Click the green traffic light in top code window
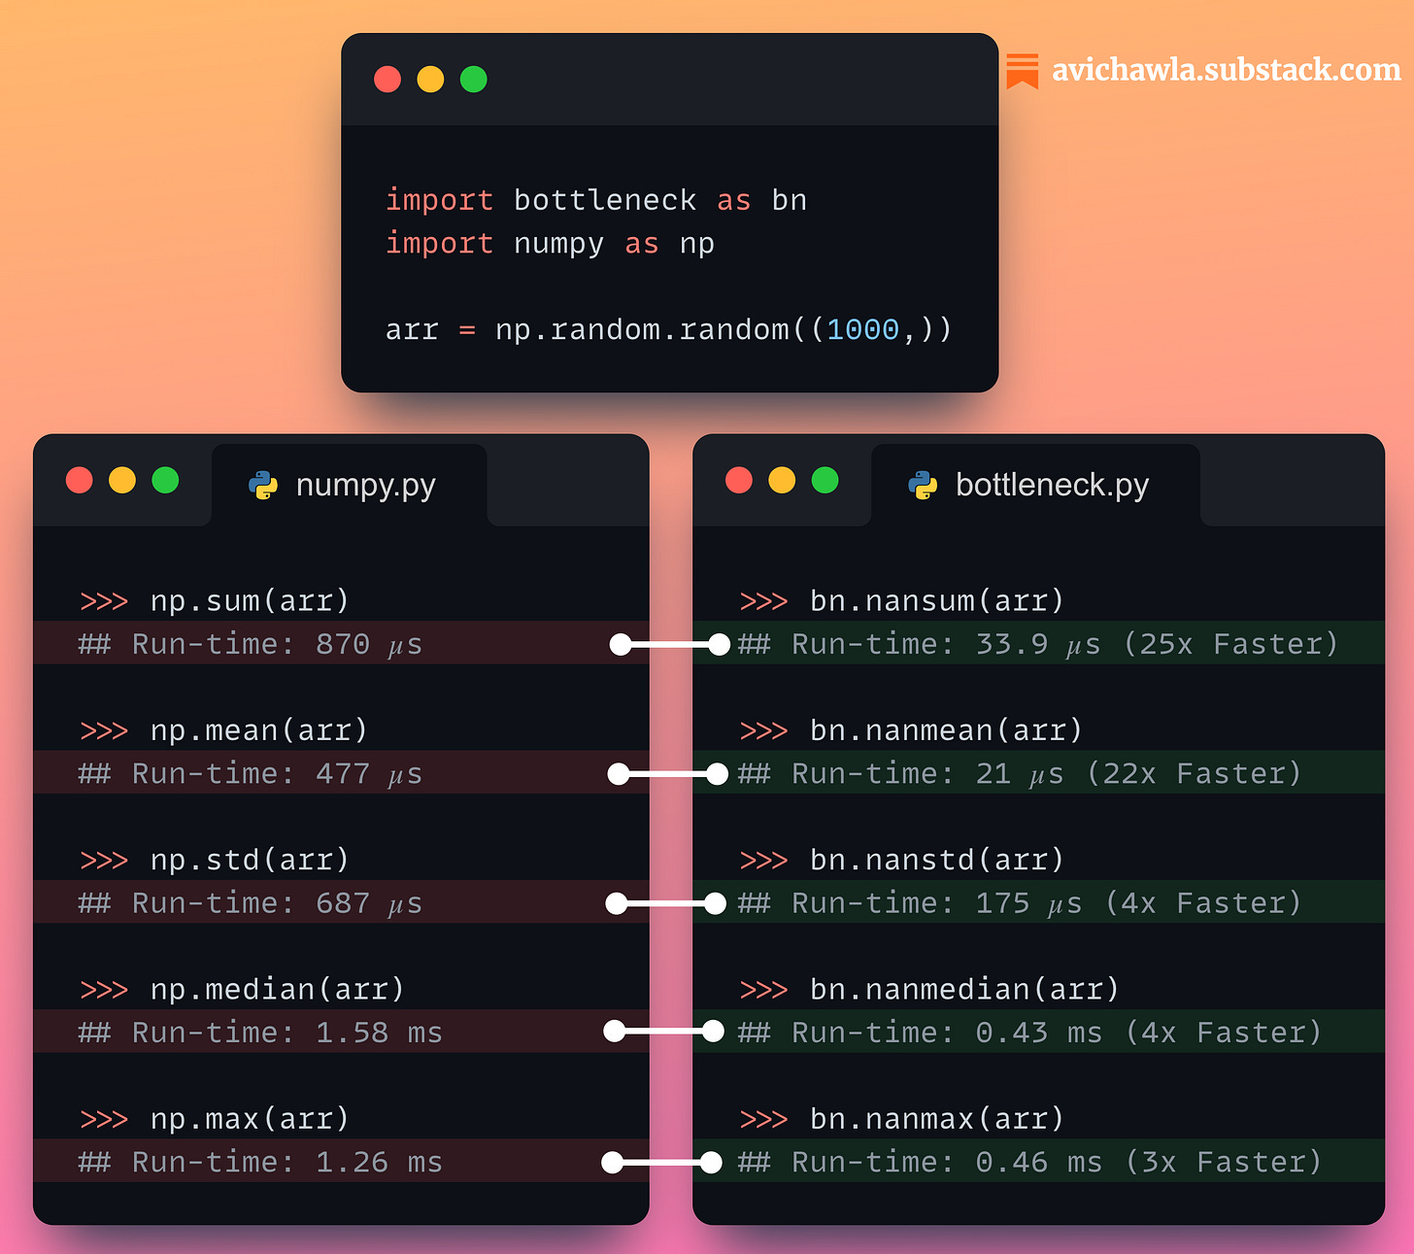The image size is (1414, 1254). [473, 79]
